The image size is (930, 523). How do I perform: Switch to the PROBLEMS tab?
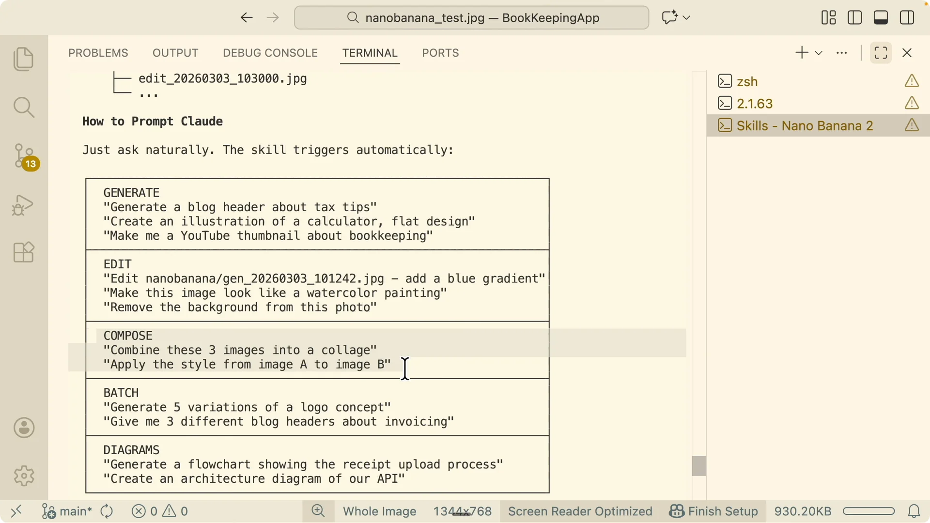[x=98, y=53]
